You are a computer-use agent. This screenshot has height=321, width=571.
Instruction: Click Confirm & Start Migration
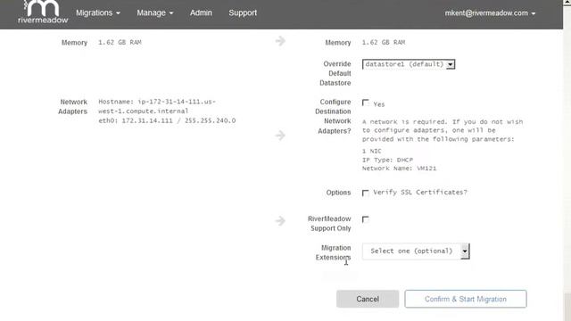466,299
